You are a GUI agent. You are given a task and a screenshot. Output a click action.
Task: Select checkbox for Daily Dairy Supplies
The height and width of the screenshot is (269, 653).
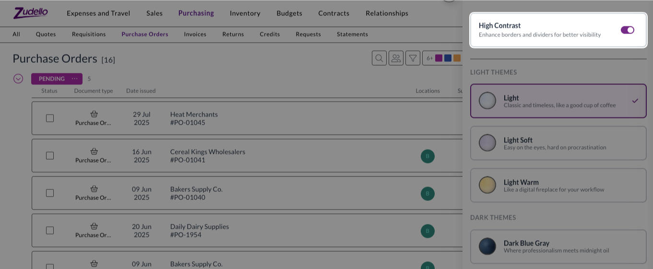point(50,230)
